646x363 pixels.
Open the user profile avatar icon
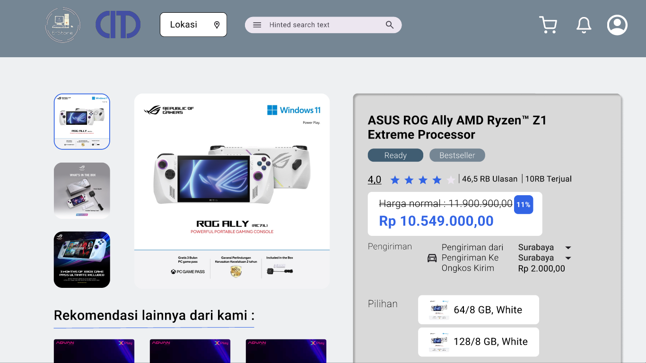pyautogui.click(x=617, y=25)
